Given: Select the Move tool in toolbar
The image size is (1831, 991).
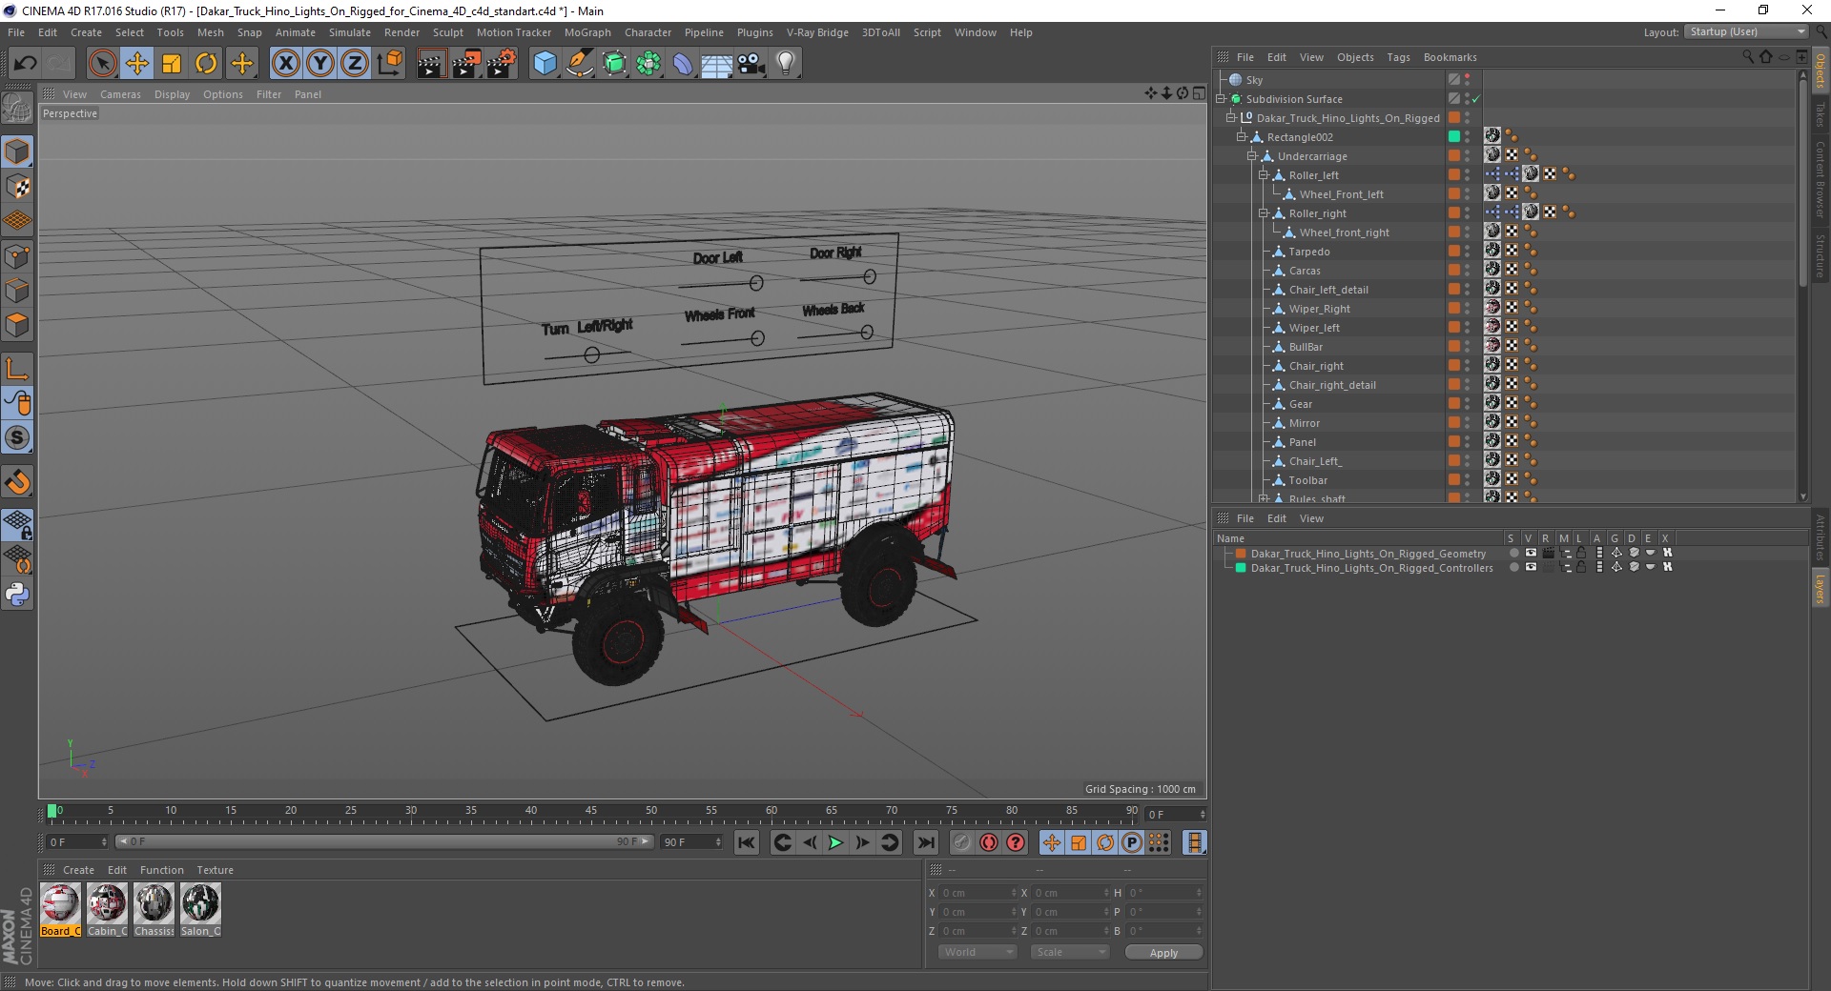Looking at the screenshot, I should [137, 64].
